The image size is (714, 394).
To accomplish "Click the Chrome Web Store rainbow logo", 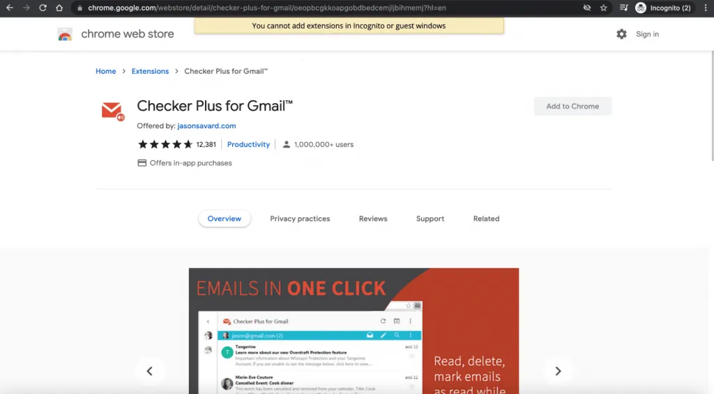I will [65, 34].
